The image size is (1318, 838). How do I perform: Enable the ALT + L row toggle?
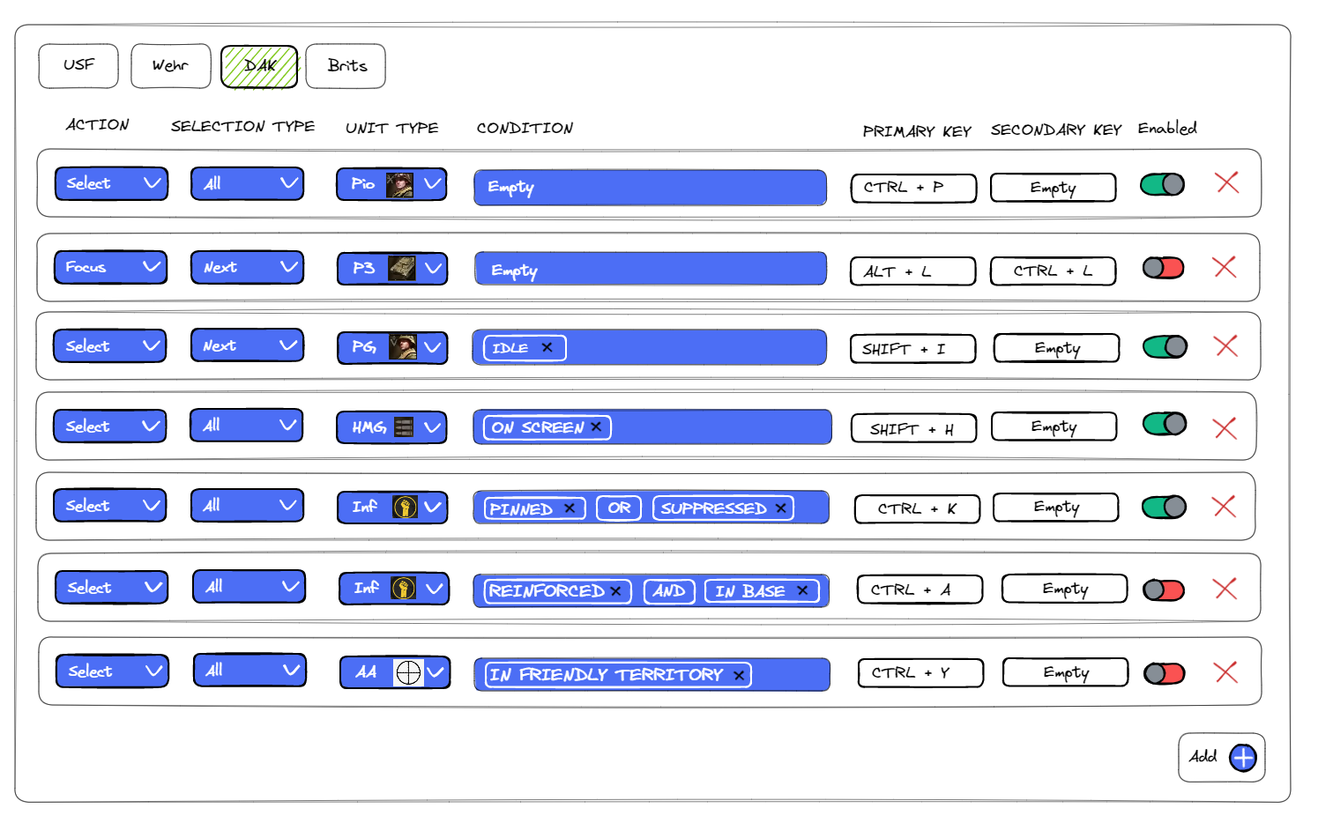click(1164, 267)
